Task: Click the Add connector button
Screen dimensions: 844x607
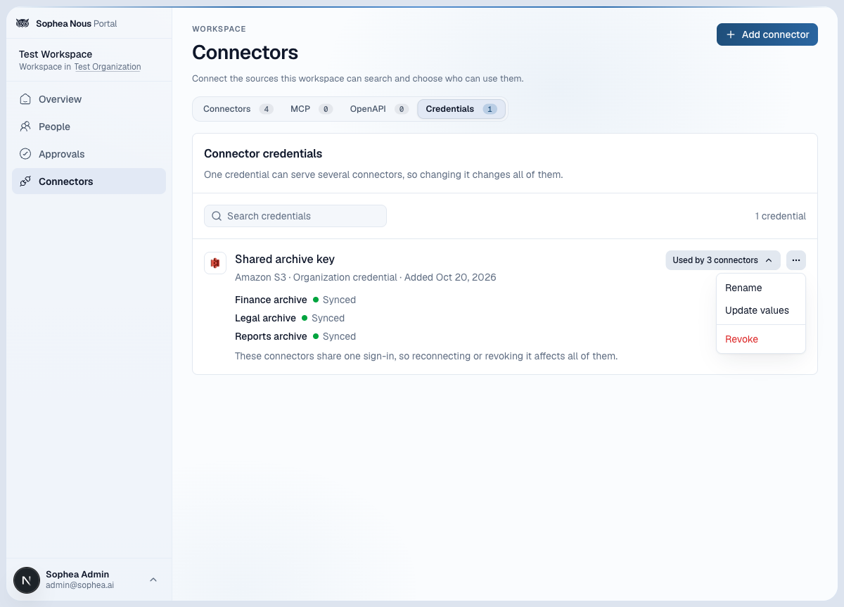Action: click(x=767, y=34)
